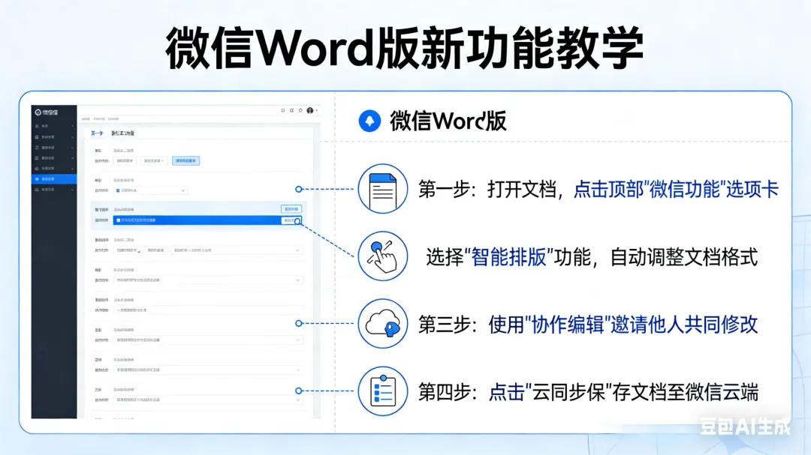Expand the chevron of the bottommost sidebar item
Screen dimensions: 811x455
coord(72,190)
